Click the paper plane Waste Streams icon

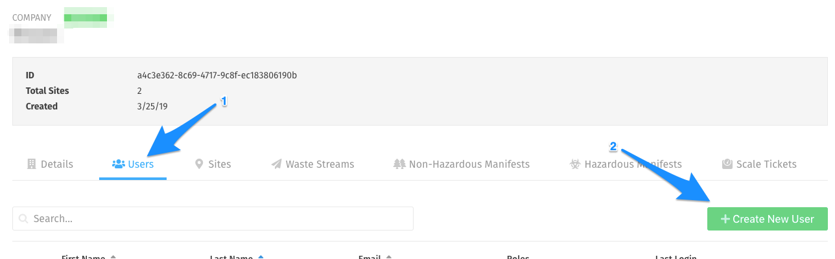point(277,164)
